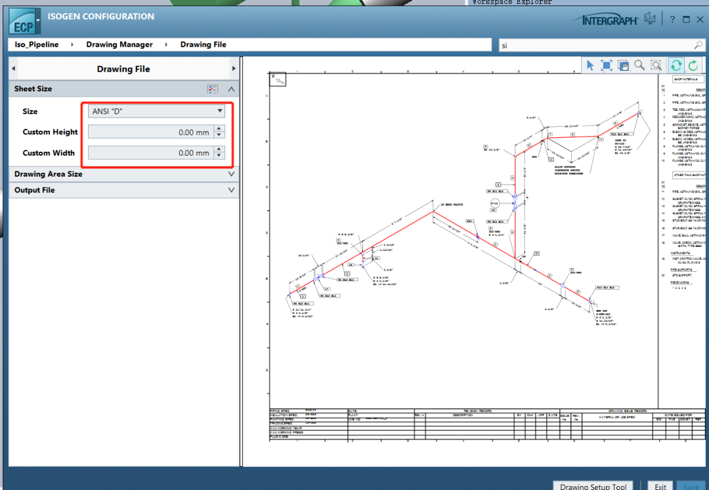This screenshot has height=490, width=709.
Task: Click the Sheet Size checklist options icon
Action: [x=213, y=89]
